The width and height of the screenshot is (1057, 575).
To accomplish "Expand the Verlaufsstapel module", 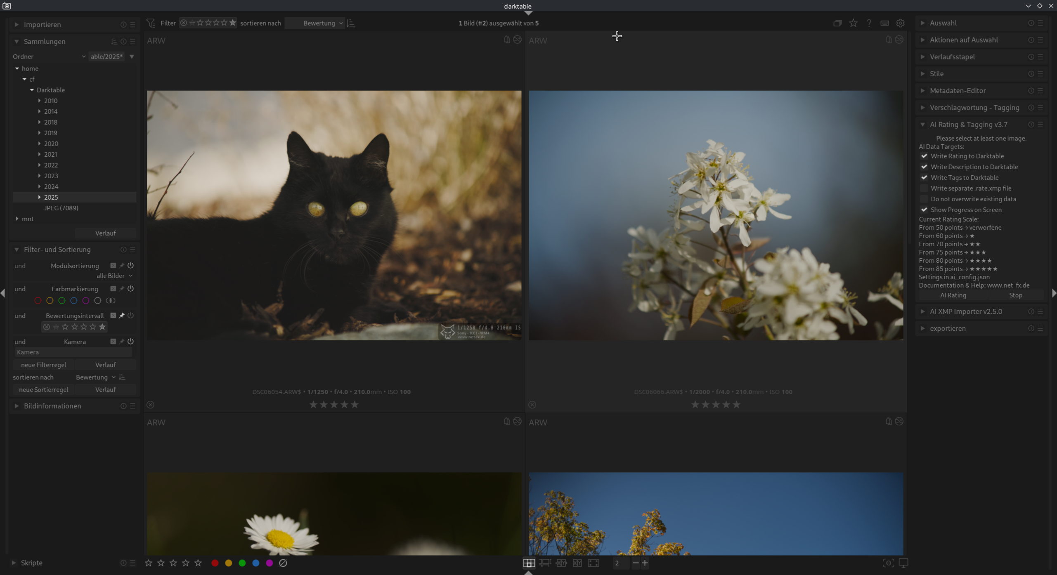I will click(952, 57).
